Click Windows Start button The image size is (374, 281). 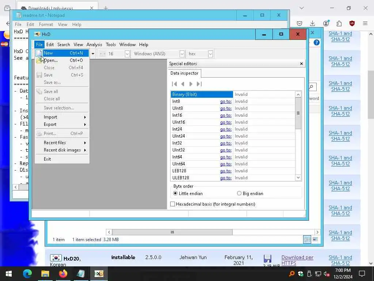point(9,274)
